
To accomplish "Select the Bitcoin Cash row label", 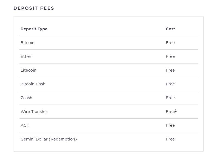I will coord(33,84).
